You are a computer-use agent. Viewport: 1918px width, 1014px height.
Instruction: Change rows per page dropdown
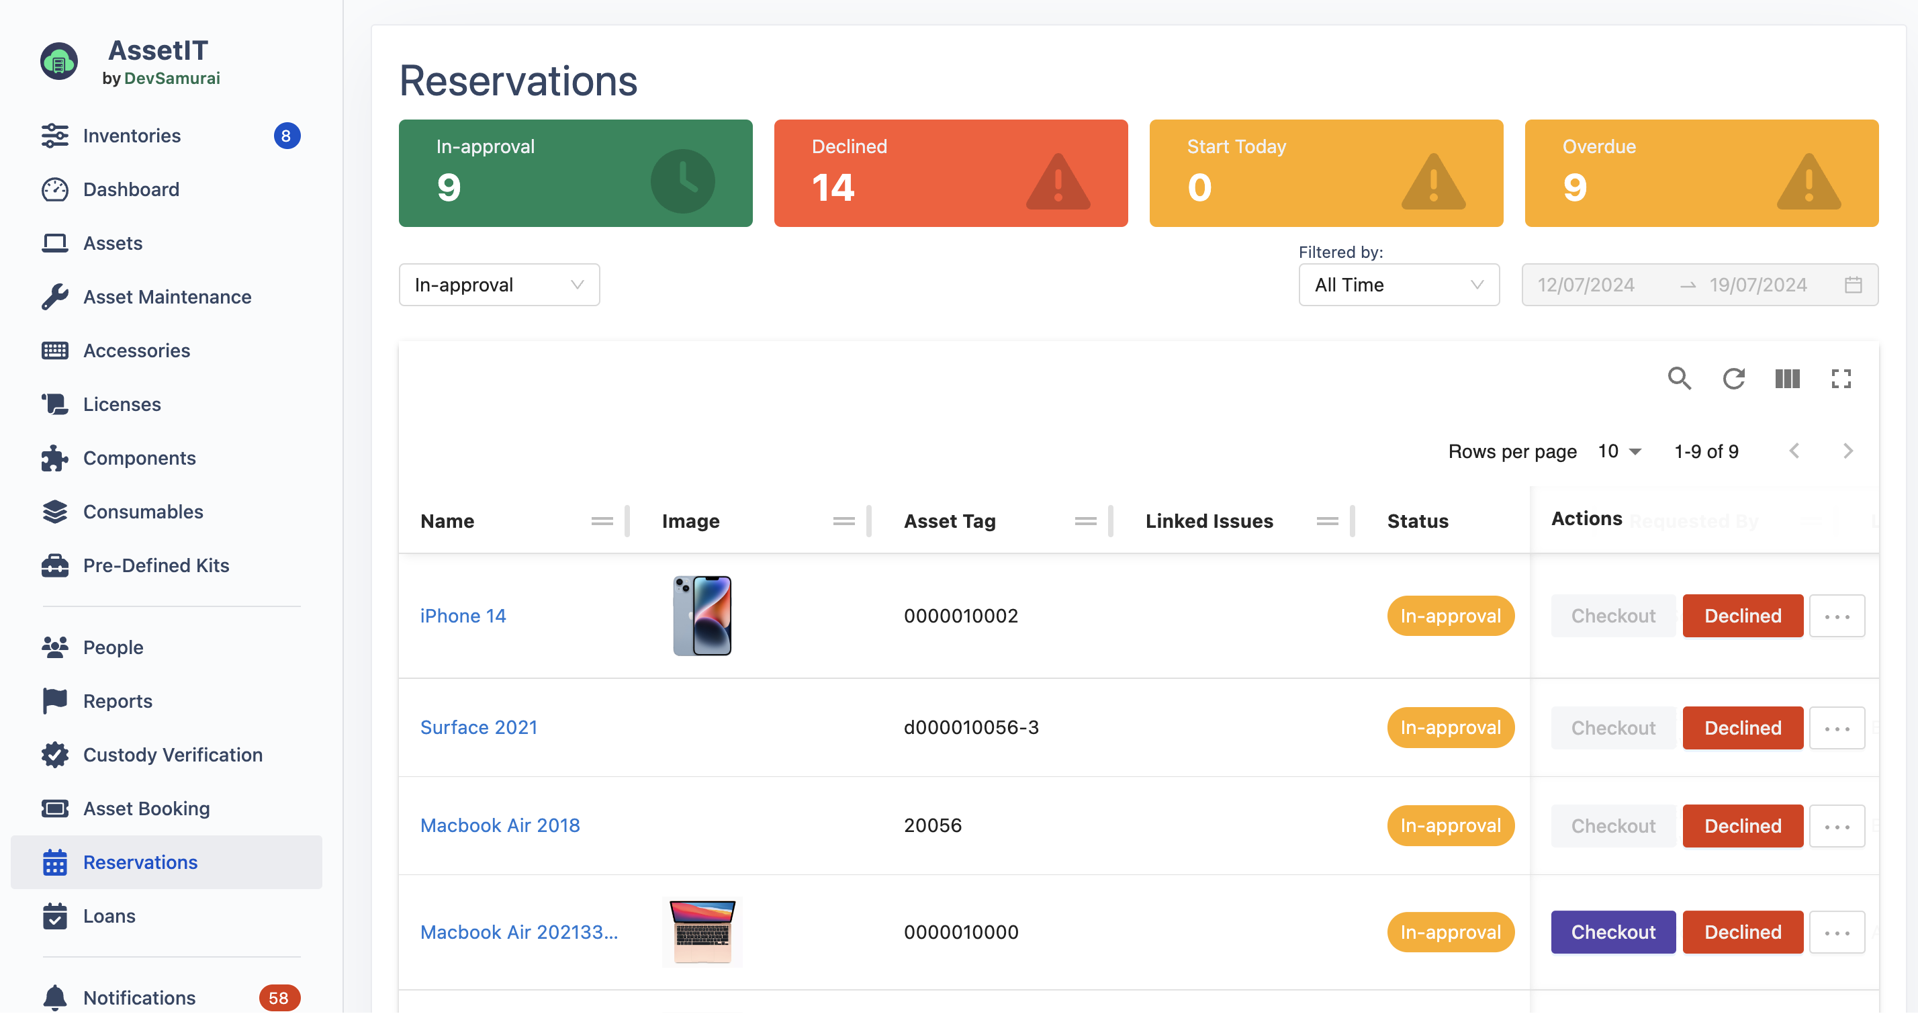[x=1618, y=451]
